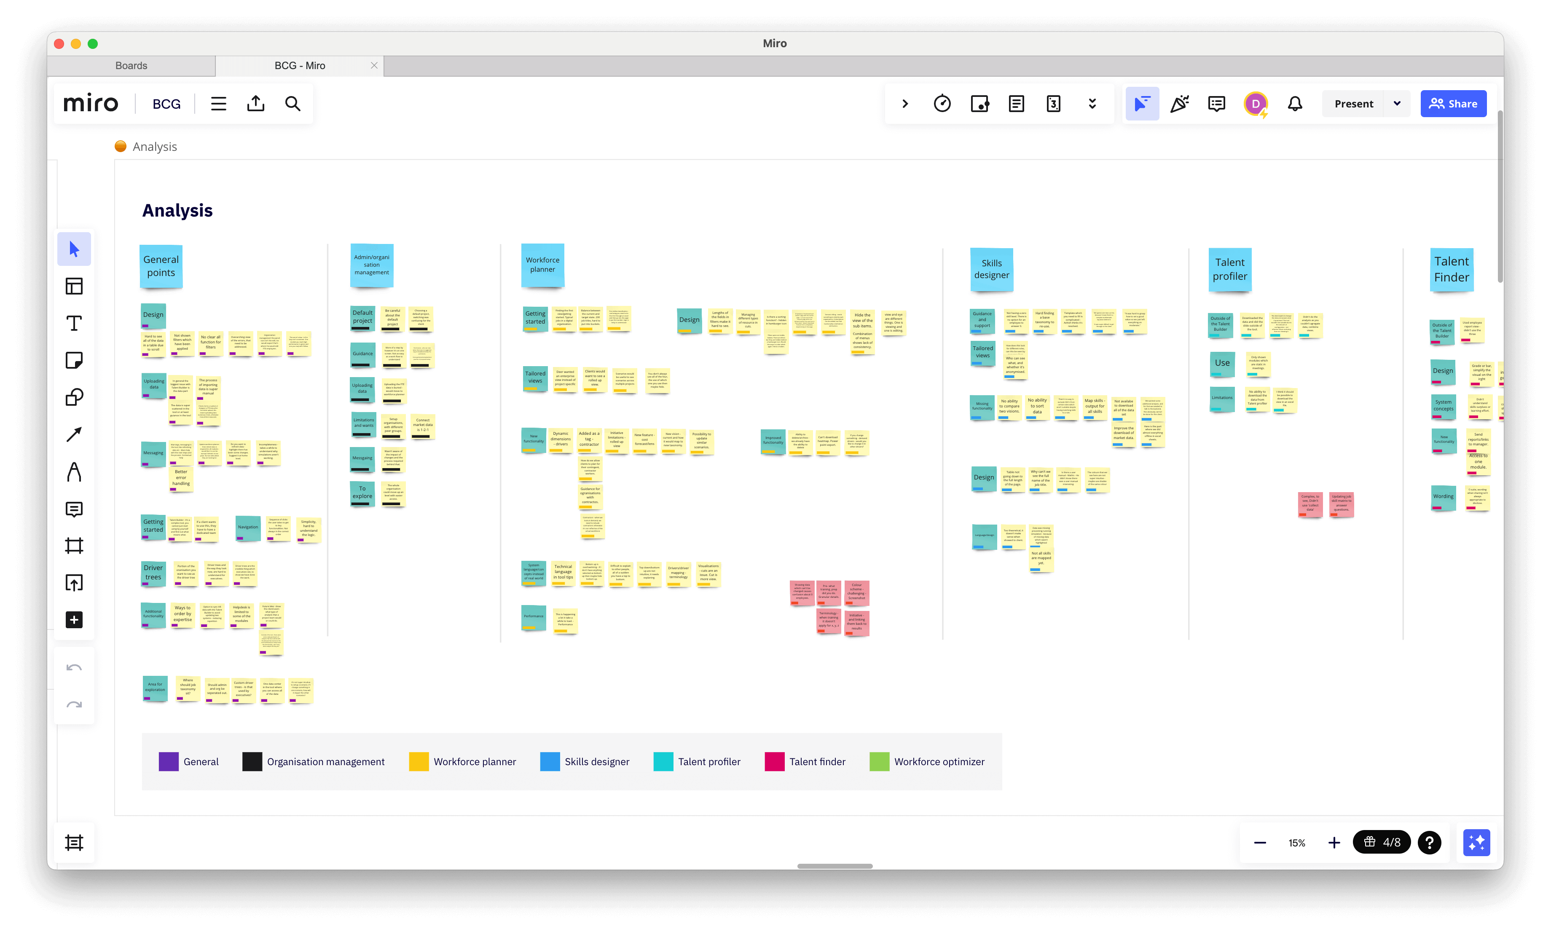Toggle the reactions confetti icon

[1179, 104]
